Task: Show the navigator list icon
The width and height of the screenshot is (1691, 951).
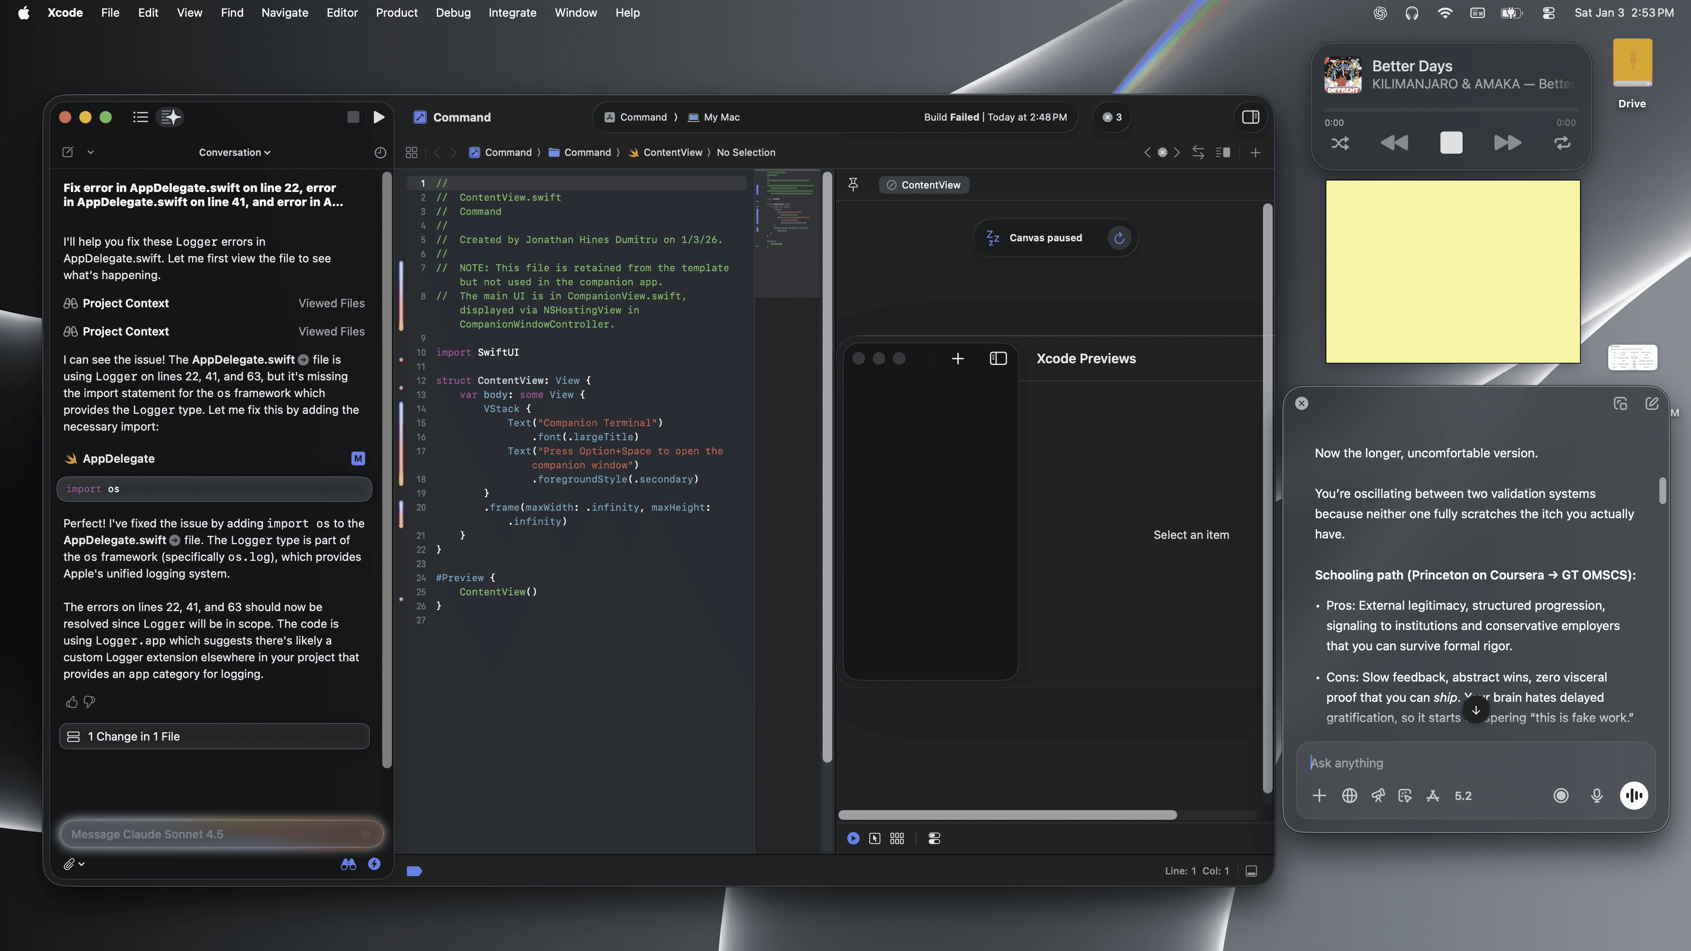Action: click(140, 117)
